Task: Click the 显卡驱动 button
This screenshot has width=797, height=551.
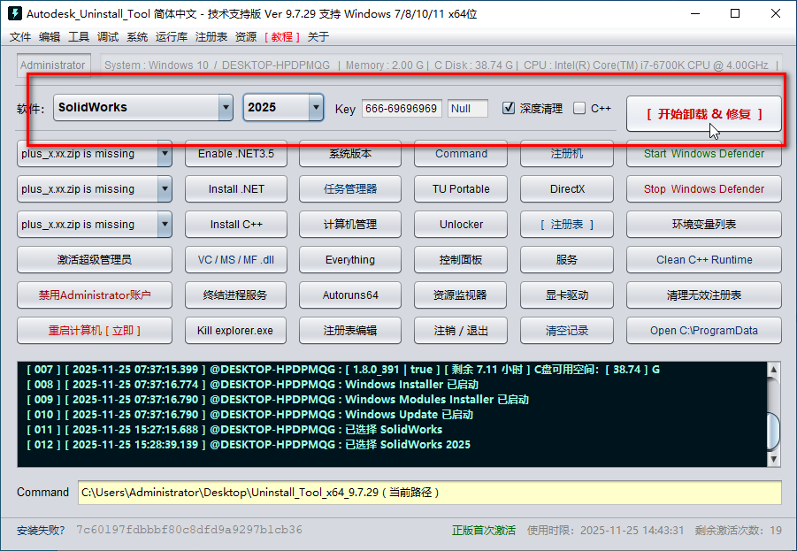Action: (x=567, y=295)
